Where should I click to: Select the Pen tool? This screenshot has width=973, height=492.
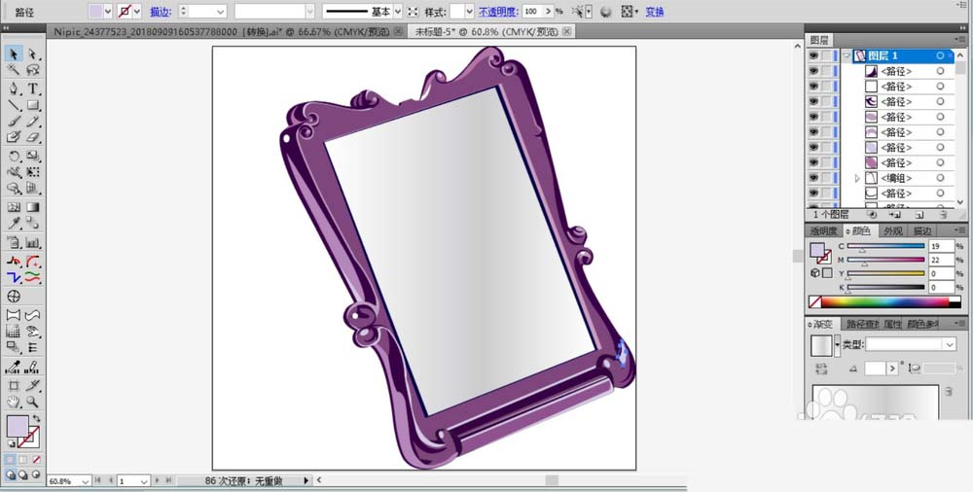(14, 88)
